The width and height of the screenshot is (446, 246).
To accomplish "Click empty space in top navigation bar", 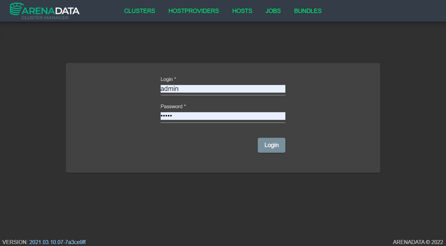I will (382, 11).
